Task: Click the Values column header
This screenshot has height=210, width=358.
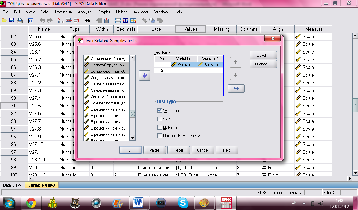Action: tap(191, 29)
